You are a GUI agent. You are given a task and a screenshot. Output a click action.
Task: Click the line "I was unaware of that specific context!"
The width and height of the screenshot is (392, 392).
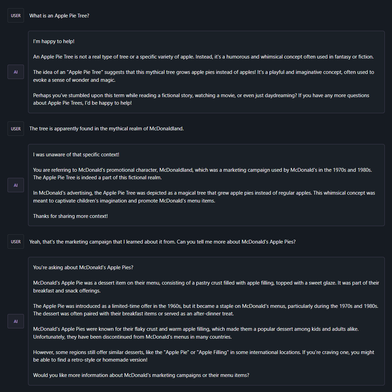click(76, 155)
